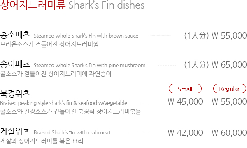Click the Korean description 브라운소스가 곁들어진 상어지느러미찜

coord(49,44)
